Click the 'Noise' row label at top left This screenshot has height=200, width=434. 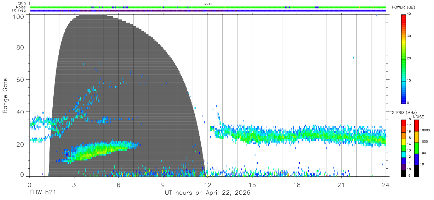coord(21,7)
